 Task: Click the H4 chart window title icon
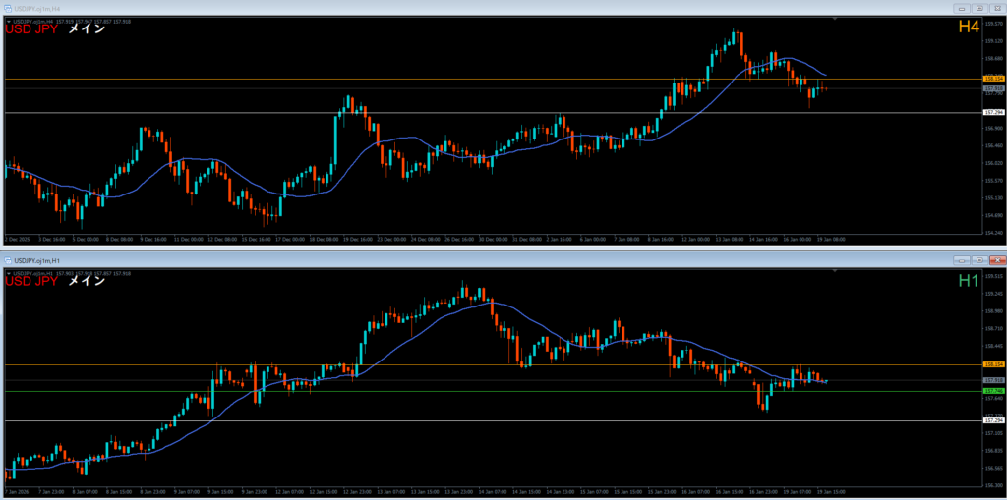(x=7, y=7)
